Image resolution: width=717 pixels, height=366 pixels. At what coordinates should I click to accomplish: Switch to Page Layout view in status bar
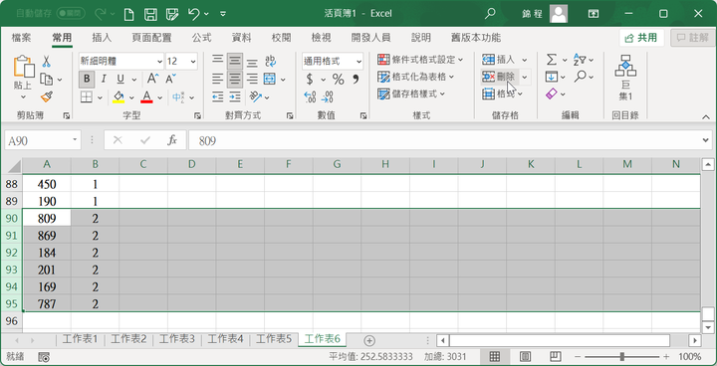coord(525,356)
